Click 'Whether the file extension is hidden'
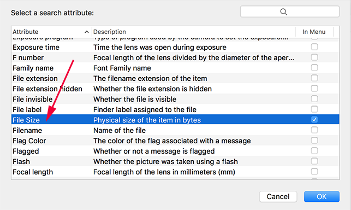The image size is (351, 210). coord(152,89)
